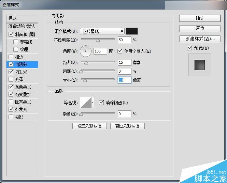Click the black shadow color swatch
227x183 pixels.
point(132,31)
